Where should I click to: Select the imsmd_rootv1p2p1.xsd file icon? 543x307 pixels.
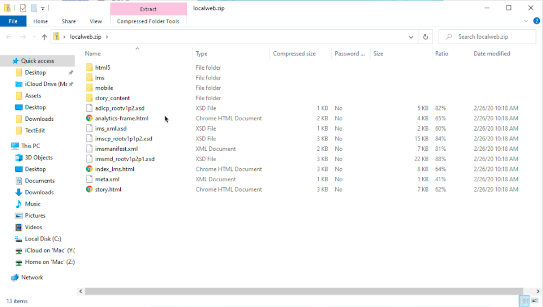pyautogui.click(x=89, y=159)
